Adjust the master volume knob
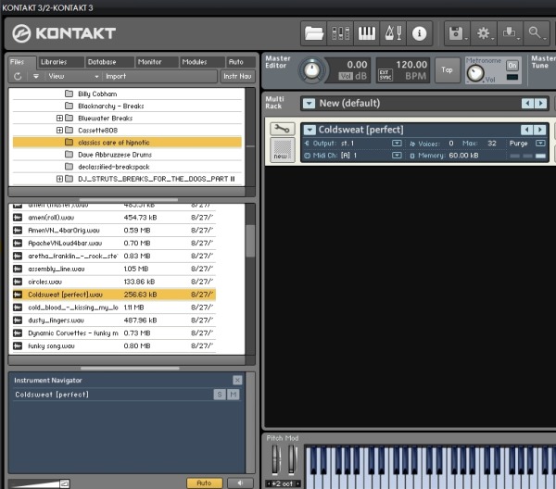This screenshot has width=556, height=489. pyautogui.click(x=312, y=70)
